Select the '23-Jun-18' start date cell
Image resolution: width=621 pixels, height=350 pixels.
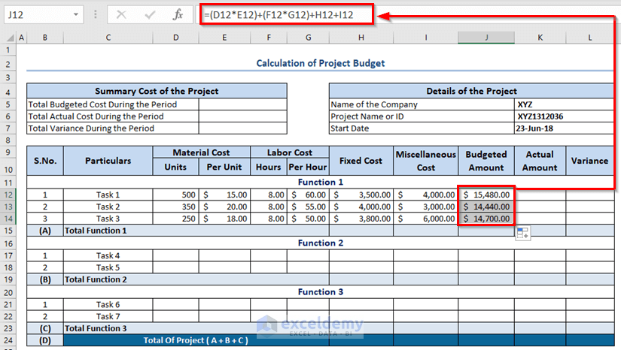(x=564, y=128)
